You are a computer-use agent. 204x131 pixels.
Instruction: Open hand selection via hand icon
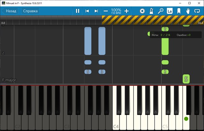(x=188, y=11)
